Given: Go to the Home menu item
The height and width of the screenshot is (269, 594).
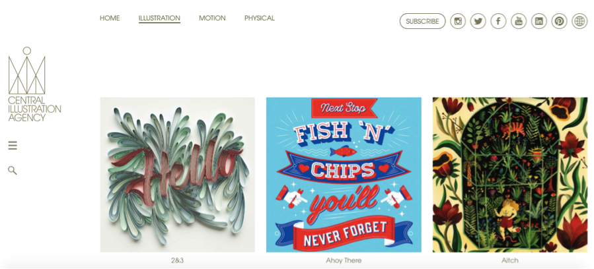Looking at the screenshot, I should pos(110,18).
